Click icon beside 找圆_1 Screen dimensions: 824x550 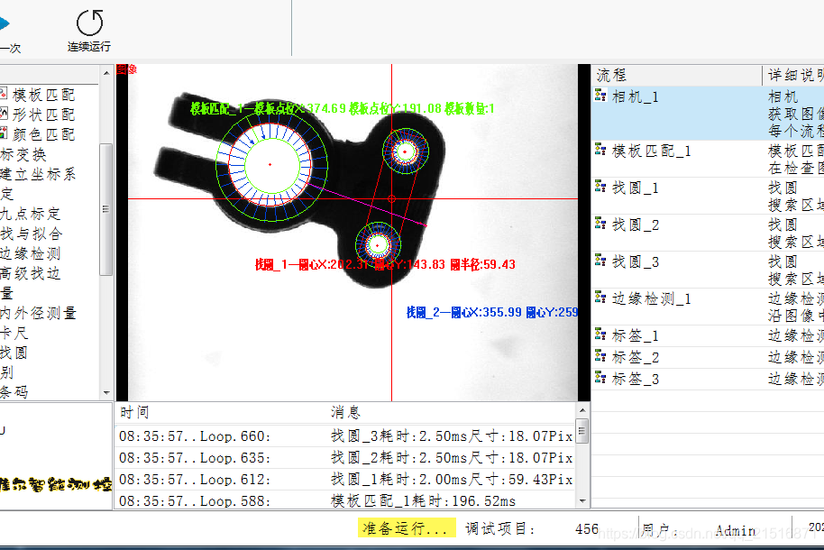tap(600, 186)
